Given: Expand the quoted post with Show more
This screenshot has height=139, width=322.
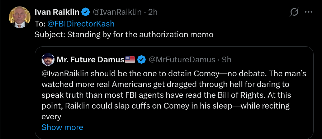Looking at the screenshot, I should click(62, 127).
